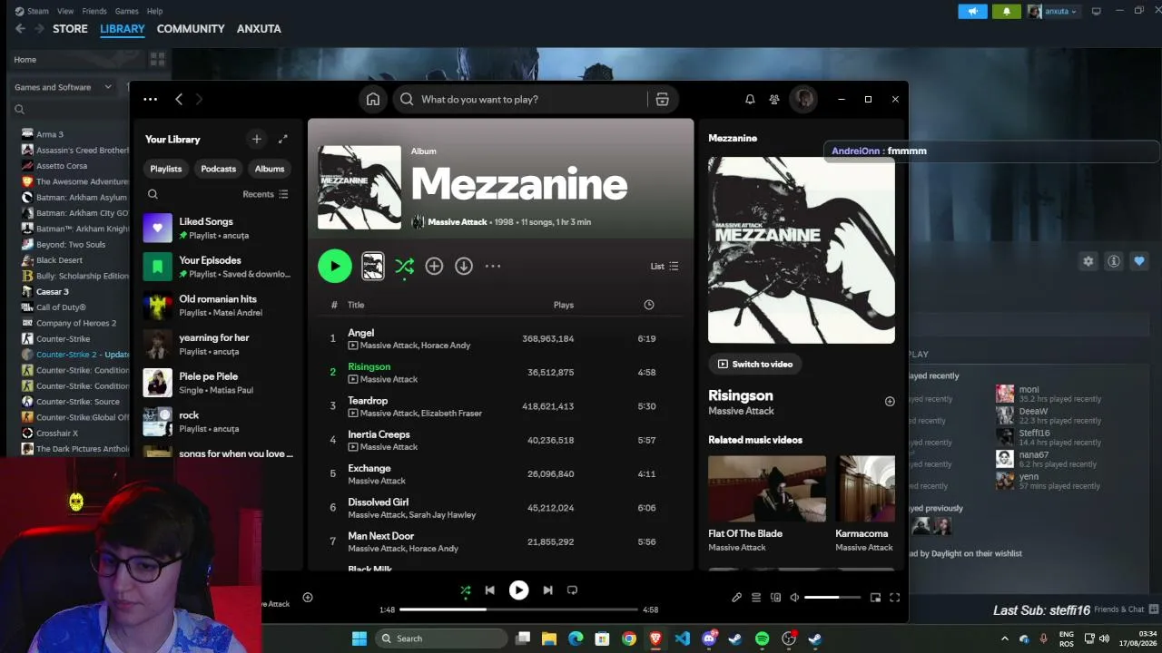The width and height of the screenshot is (1162, 653).
Task: Search within Your Library
Action: [x=153, y=194]
